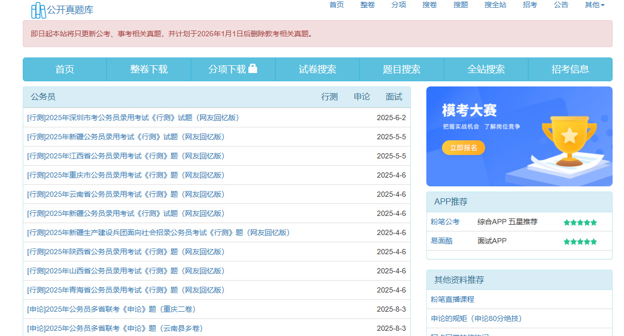Filter by 面试 in 公务员 header
Screen dimensions: 624x336
[394, 97]
